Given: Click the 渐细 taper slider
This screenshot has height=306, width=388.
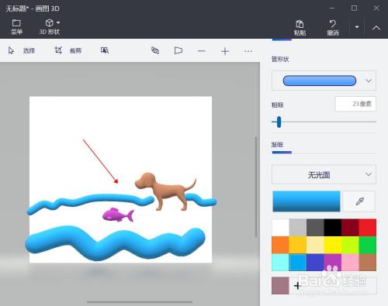Looking at the screenshot, I should click(324, 153).
